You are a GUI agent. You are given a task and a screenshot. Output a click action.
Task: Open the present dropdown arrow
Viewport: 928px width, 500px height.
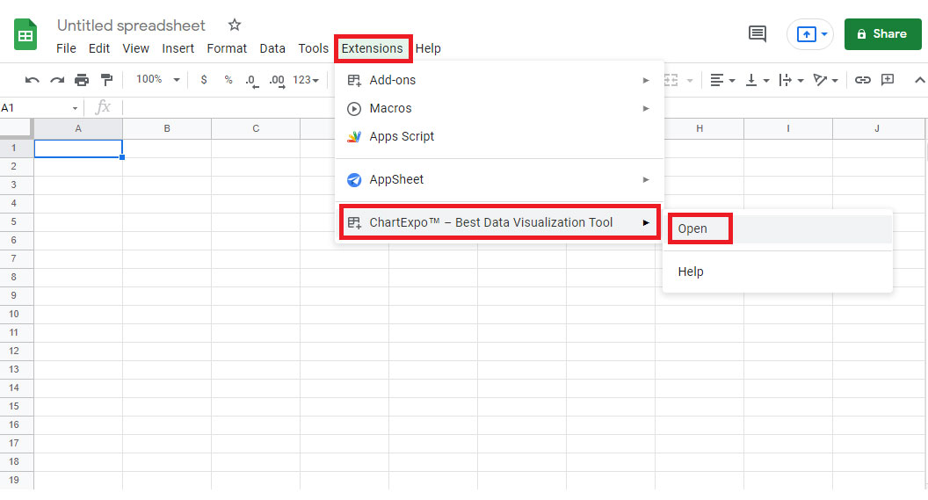coord(824,34)
